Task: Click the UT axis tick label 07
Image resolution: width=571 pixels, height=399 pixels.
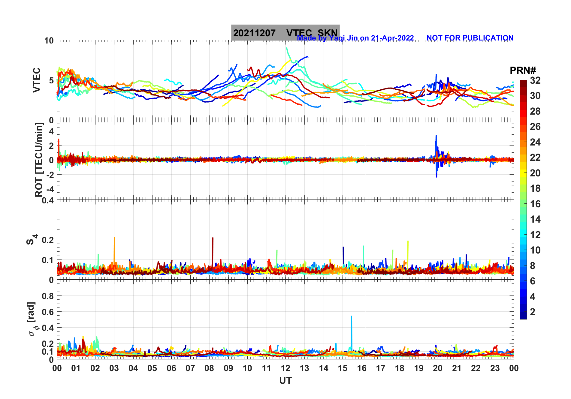Action: click(190, 368)
